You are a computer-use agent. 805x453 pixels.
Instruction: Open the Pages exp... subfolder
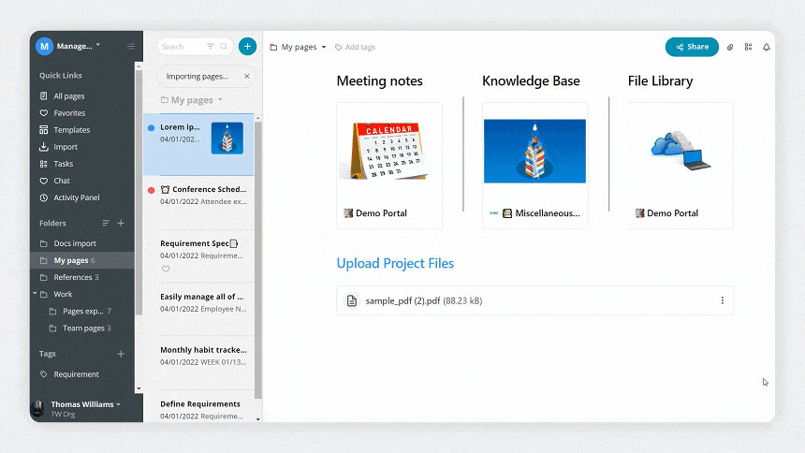(x=82, y=312)
